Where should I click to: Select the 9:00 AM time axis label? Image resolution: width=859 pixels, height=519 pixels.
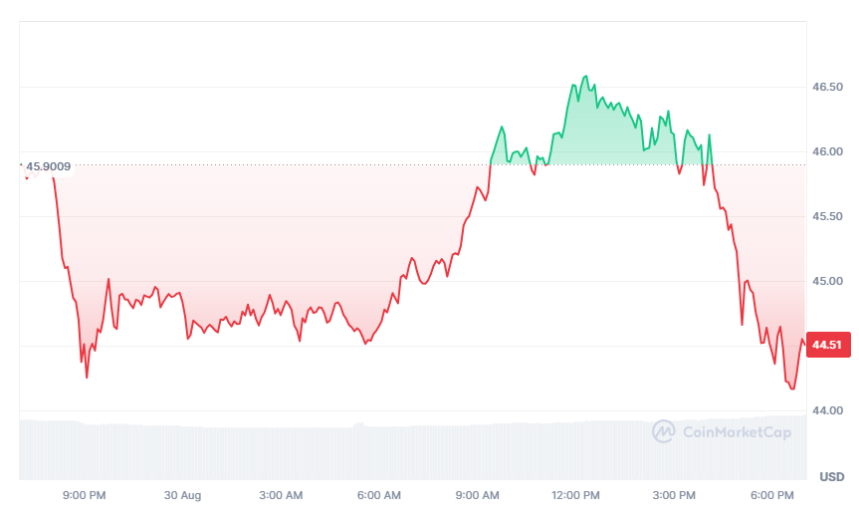(x=478, y=495)
